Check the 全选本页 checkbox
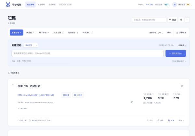 tap(9, 73)
